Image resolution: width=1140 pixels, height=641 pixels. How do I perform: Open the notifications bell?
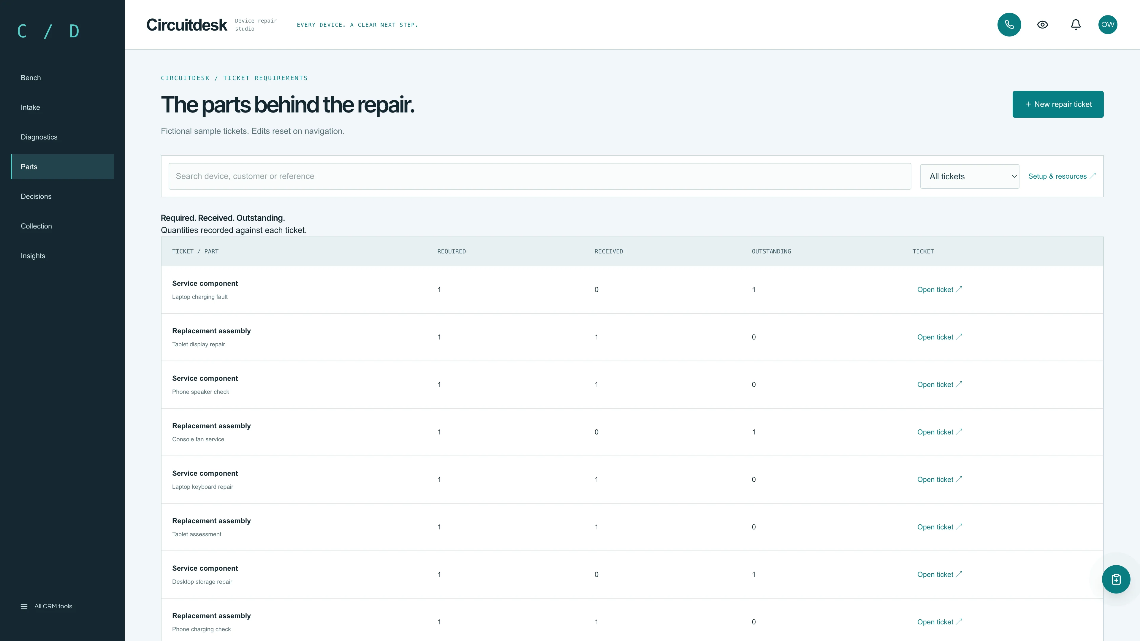pyautogui.click(x=1075, y=25)
